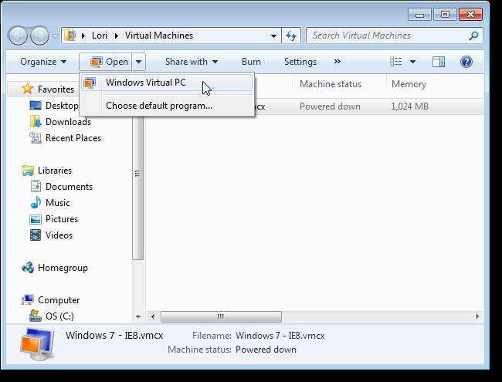
Task: Select Recent Places in the navigation pane
Action: tap(73, 138)
